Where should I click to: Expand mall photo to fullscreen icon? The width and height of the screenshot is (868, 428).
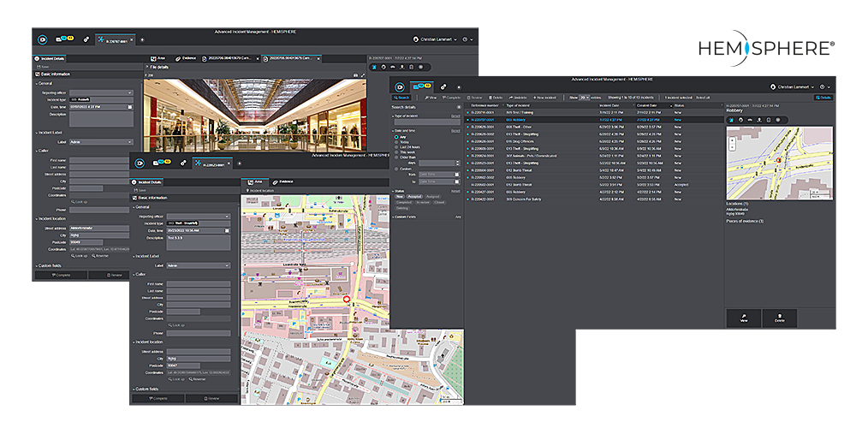[363, 74]
